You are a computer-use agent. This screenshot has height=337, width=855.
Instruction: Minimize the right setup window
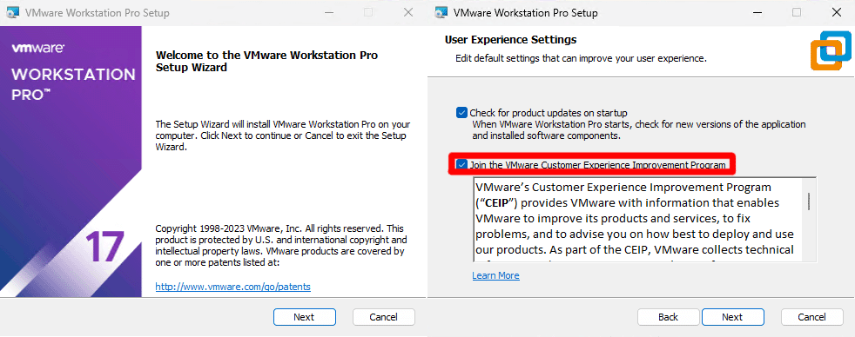[x=757, y=12]
